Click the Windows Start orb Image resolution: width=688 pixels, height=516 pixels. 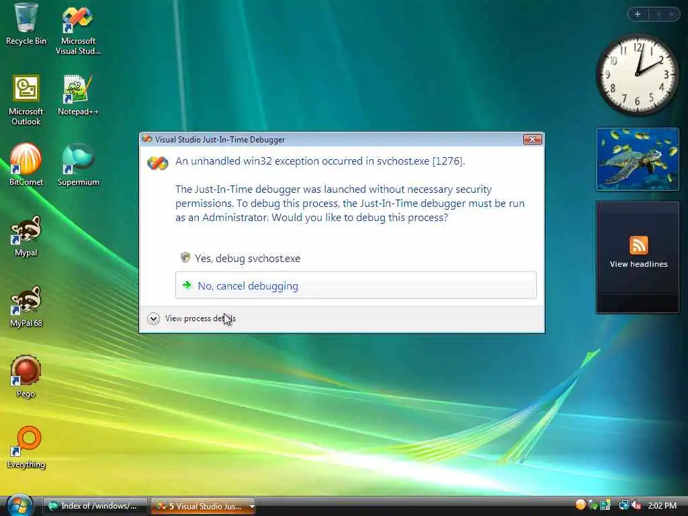coord(19,505)
